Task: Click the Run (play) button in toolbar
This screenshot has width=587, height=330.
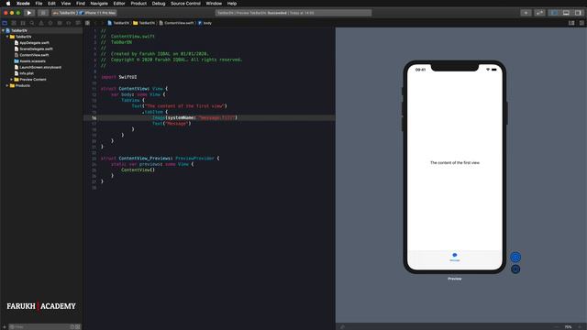Action: click(28, 13)
